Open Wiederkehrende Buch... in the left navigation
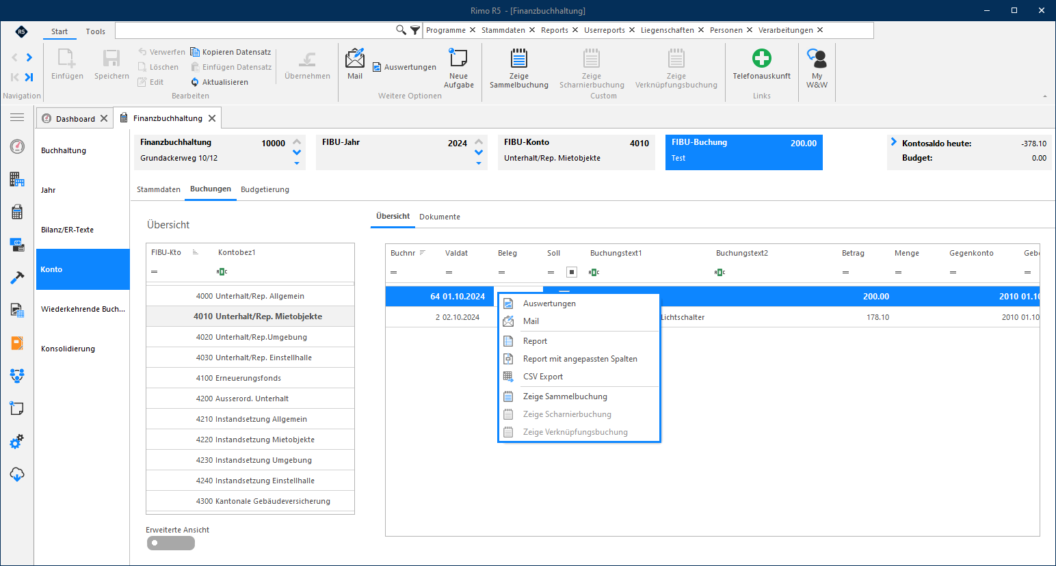1056x566 pixels. (x=83, y=309)
